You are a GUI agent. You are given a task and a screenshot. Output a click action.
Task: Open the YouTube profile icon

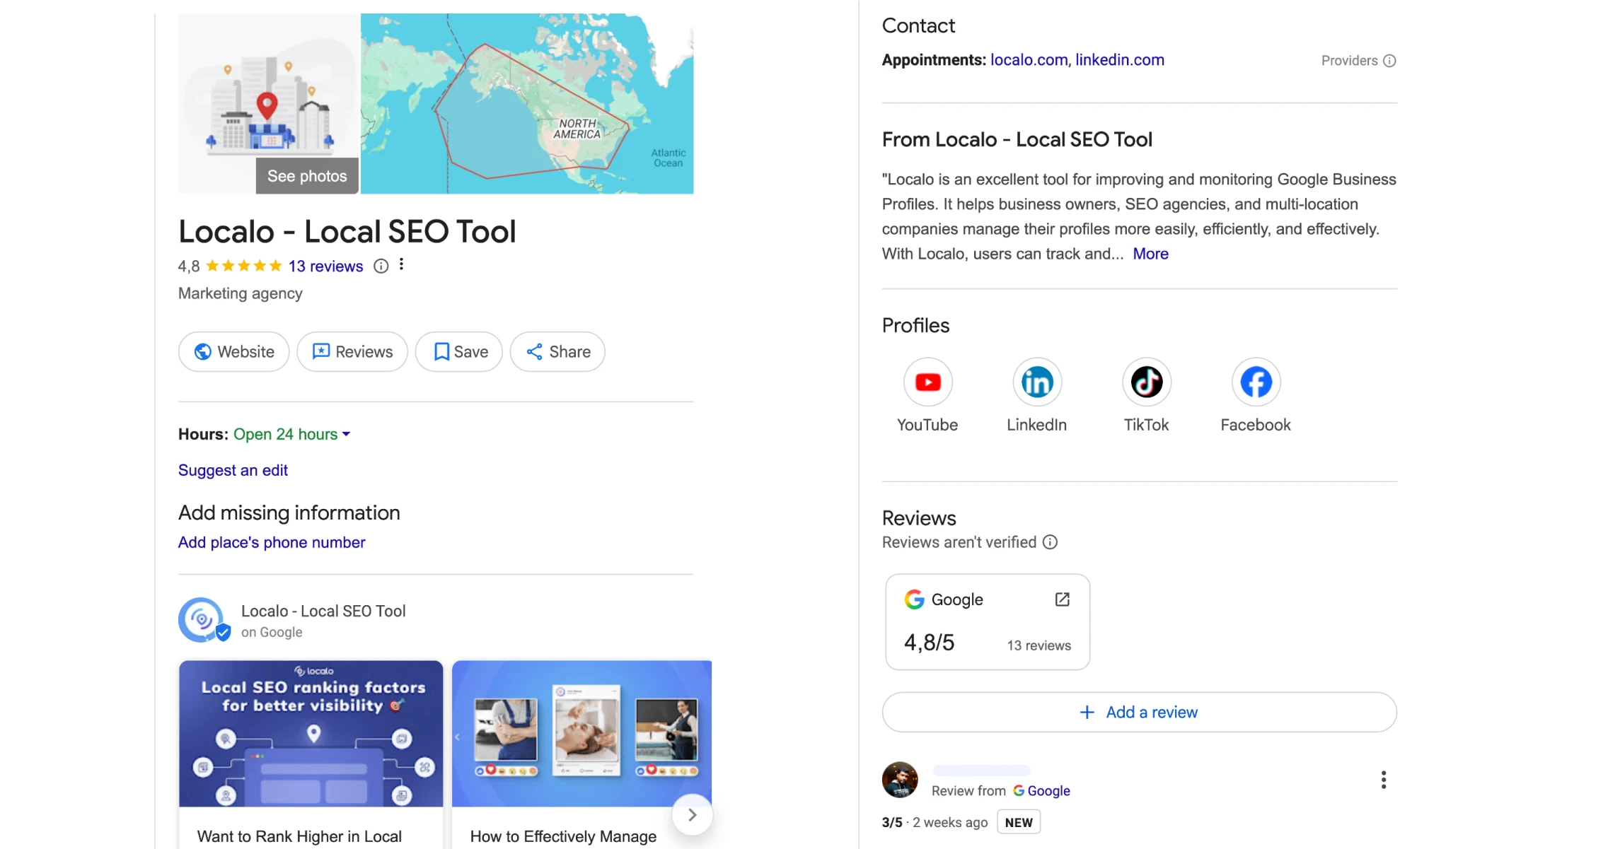click(x=927, y=382)
